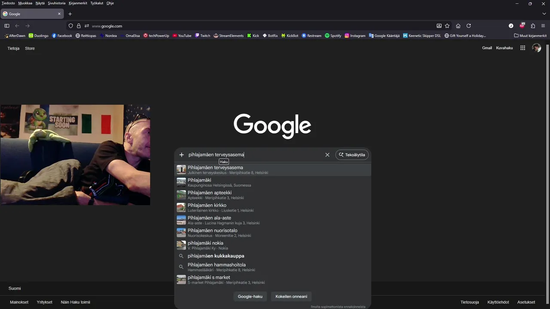Open the Muokkaa menu
Viewport: 550px width, 309px height.
coord(25,3)
